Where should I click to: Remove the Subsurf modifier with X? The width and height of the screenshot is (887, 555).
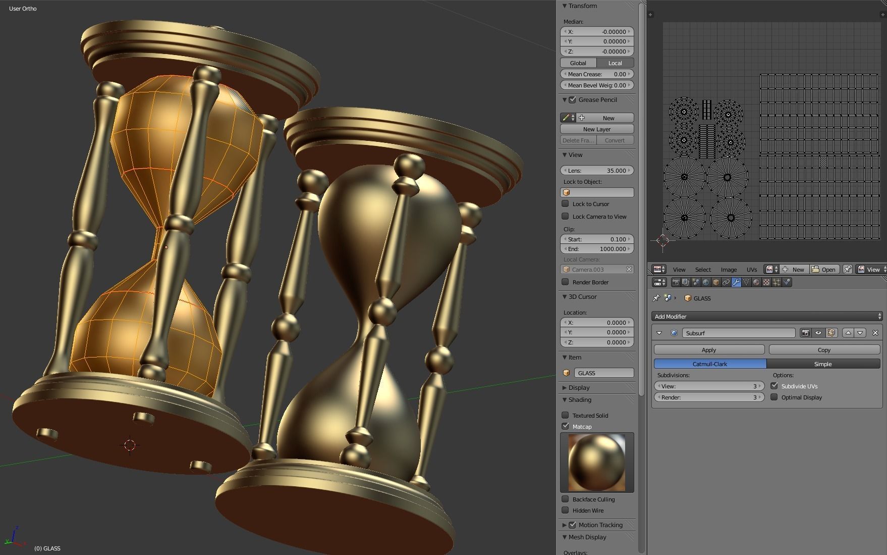click(x=875, y=333)
